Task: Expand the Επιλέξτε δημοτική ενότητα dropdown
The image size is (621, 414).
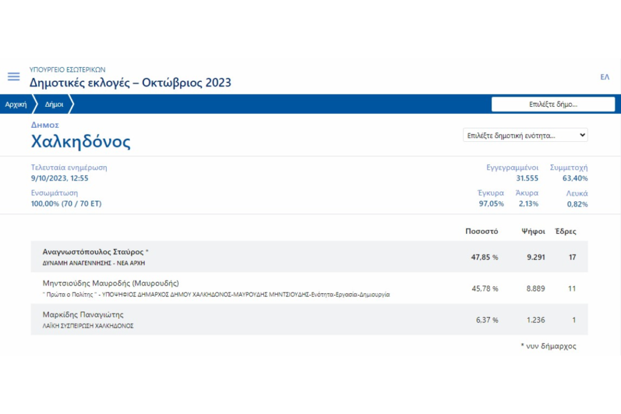Action: tap(525, 135)
